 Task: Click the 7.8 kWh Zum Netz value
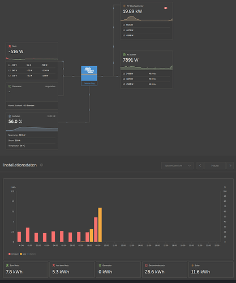[14, 272]
